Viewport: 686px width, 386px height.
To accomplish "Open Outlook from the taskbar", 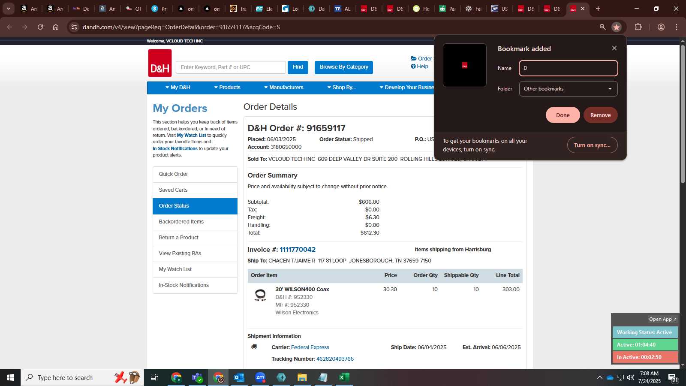I will point(239,377).
